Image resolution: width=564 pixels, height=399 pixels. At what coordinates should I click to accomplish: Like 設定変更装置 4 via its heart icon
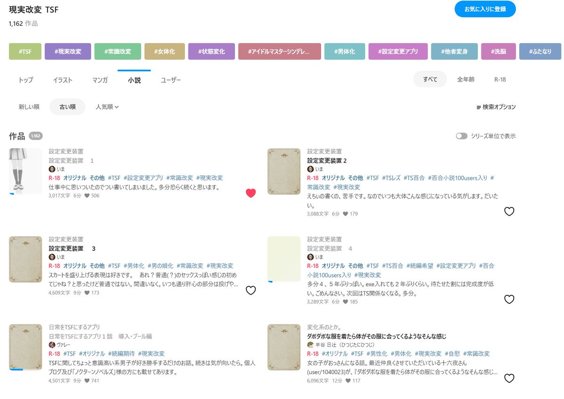pyautogui.click(x=509, y=299)
